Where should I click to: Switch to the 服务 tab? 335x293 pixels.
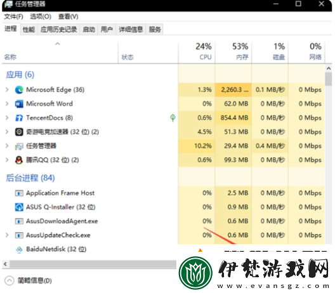click(x=155, y=29)
